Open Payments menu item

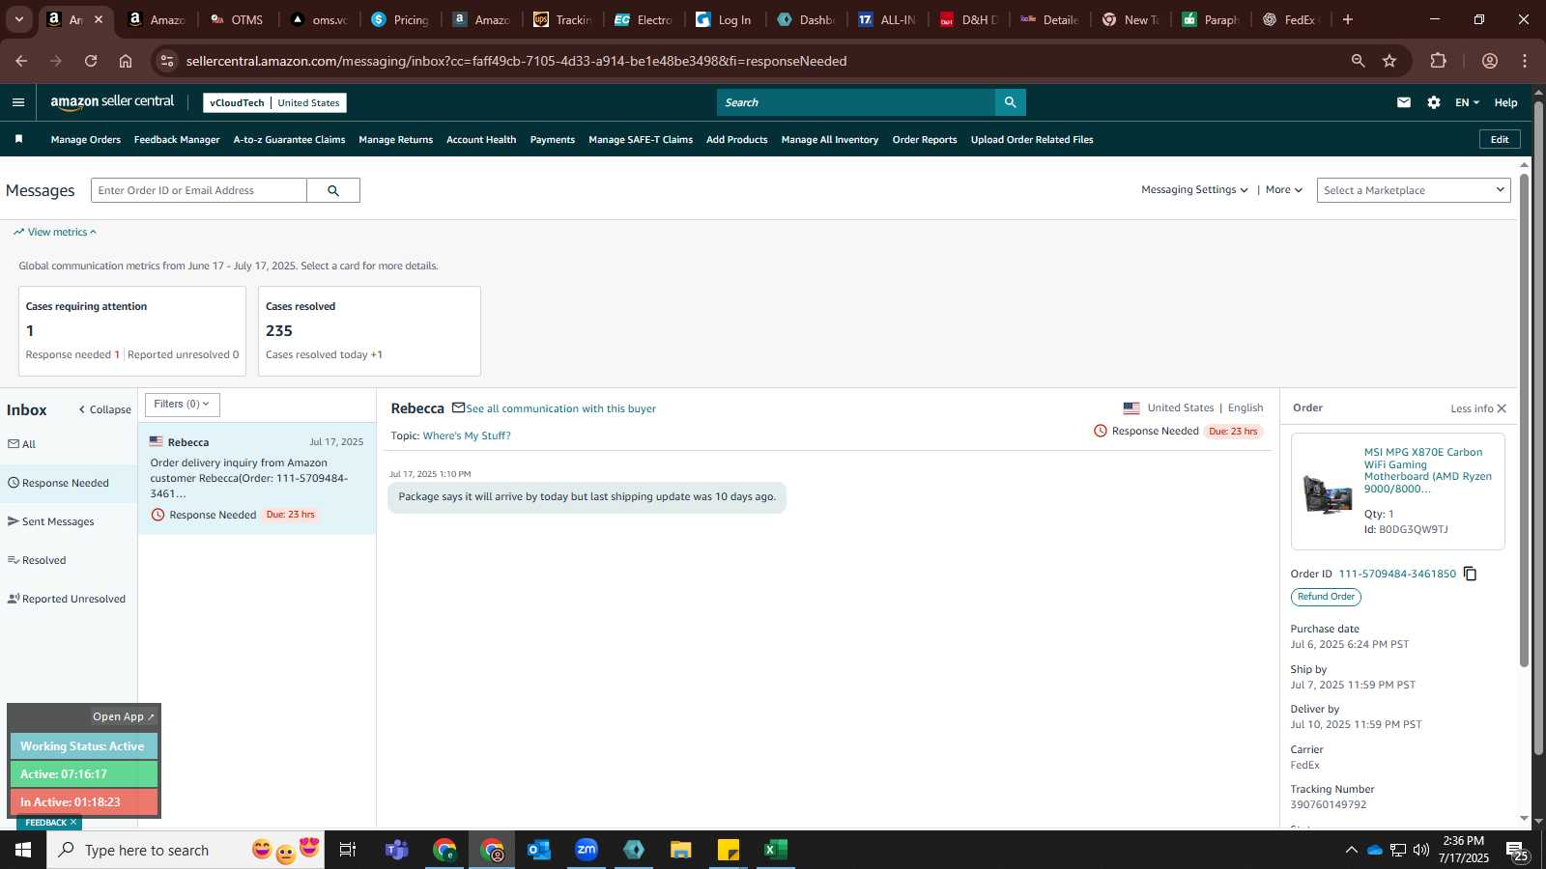(553, 140)
